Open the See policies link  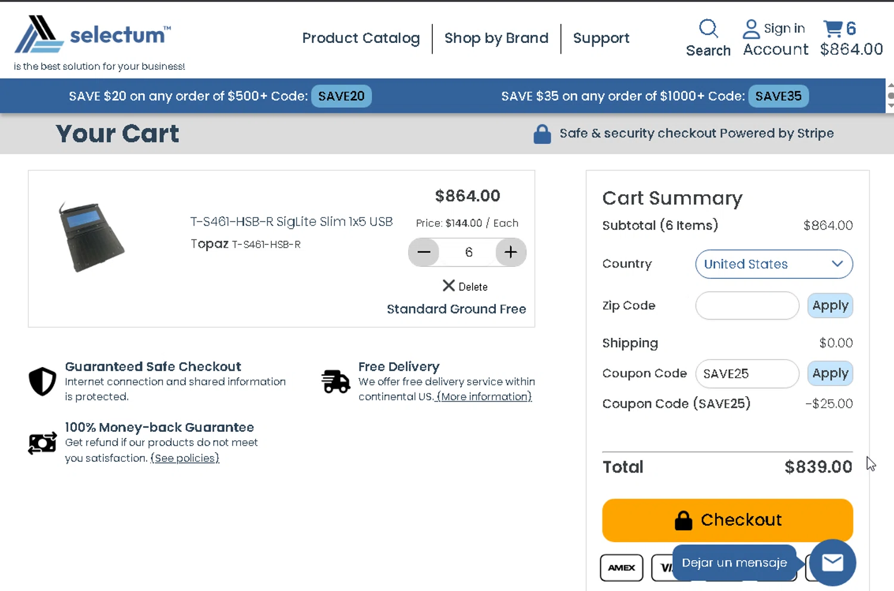tap(185, 458)
